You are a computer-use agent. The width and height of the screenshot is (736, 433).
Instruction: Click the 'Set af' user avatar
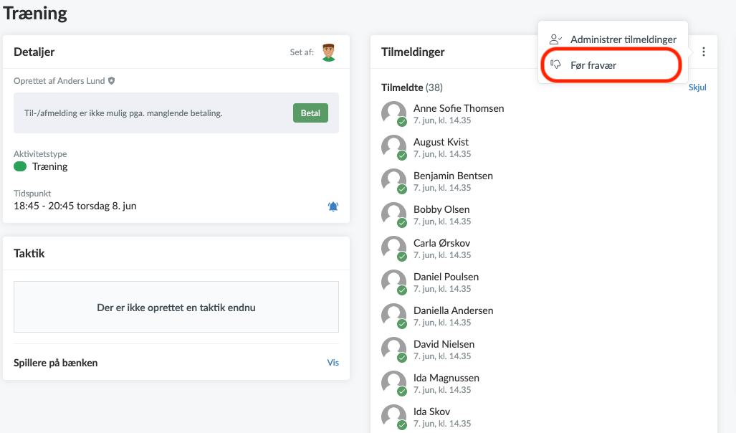[x=328, y=52]
